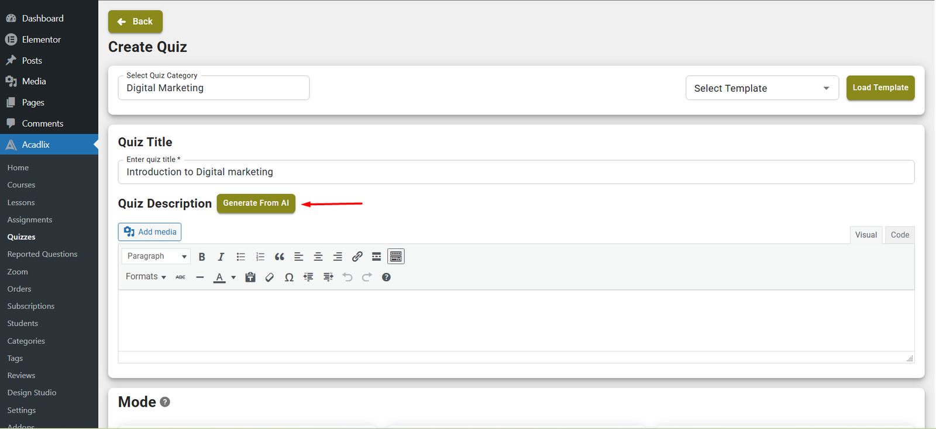Toggle bold formatting in editor
The height and width of the screenshot is (429, 936).
click(202, 257)
